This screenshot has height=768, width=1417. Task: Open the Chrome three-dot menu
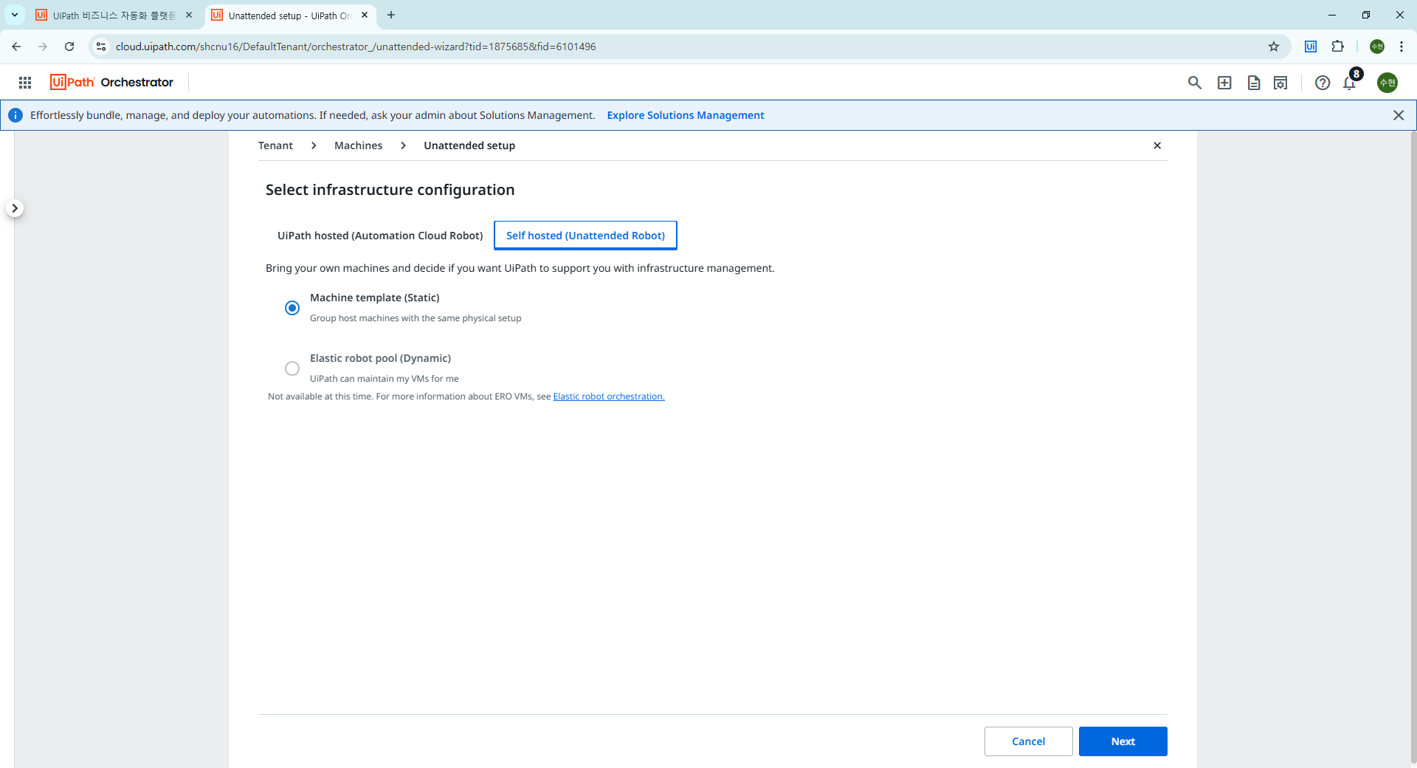(1402, 47)
